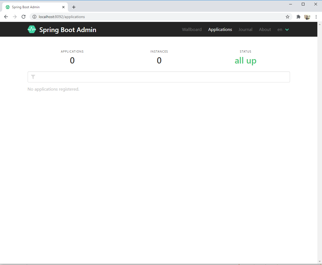
Task: Click the site information icon in address bar
Action: pyautogui.click(x=34, y=17)
